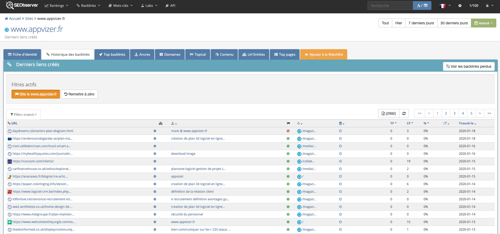The width and height of the screenshot is (500, 234).
Task: Open the Url Entities tab
Action: (x=254, y=54)
